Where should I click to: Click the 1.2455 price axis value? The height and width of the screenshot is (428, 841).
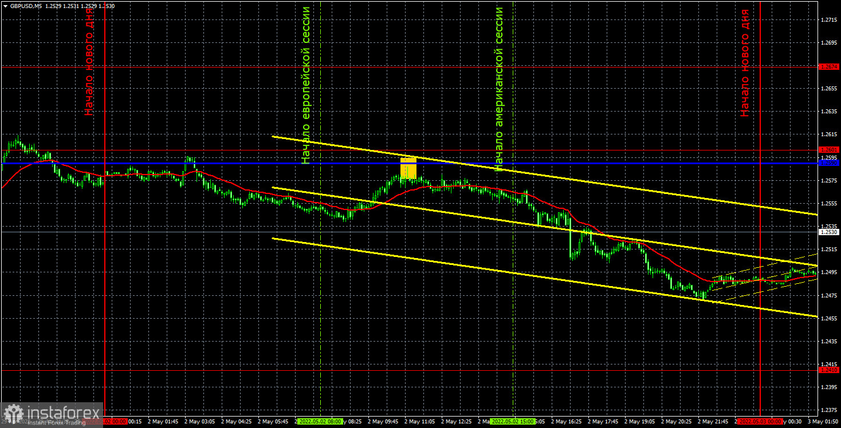click(x=829, y=318)
